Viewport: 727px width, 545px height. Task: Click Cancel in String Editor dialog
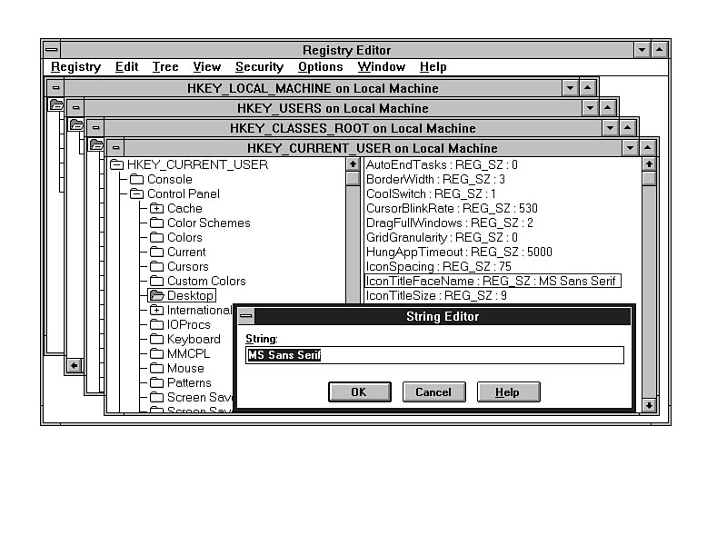tap(433, 391)
